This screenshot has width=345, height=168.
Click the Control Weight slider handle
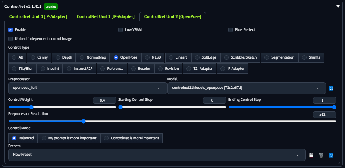pos(31,107)
